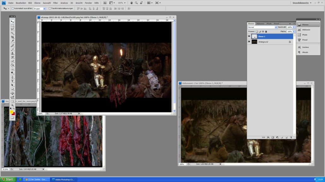Select the Hand tool in toolbox
This screenshot has width=325, height=182.
12,102
